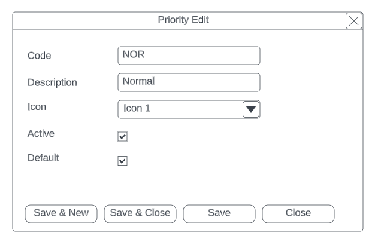
Task: Click the black dropdown arrow for Icon
Action: point(251,109)
